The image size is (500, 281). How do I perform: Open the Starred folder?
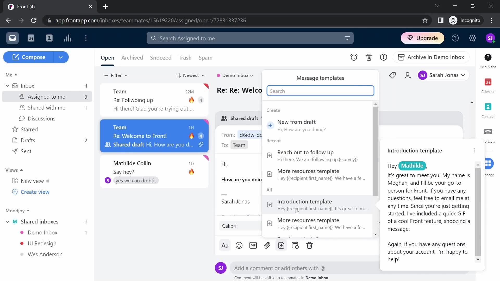point(47,130)
